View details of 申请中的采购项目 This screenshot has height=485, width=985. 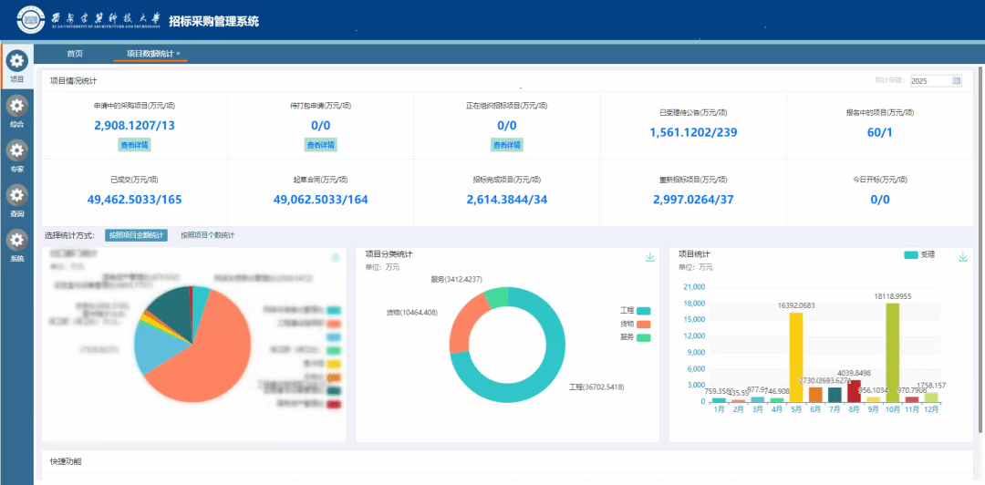[136, 145]
